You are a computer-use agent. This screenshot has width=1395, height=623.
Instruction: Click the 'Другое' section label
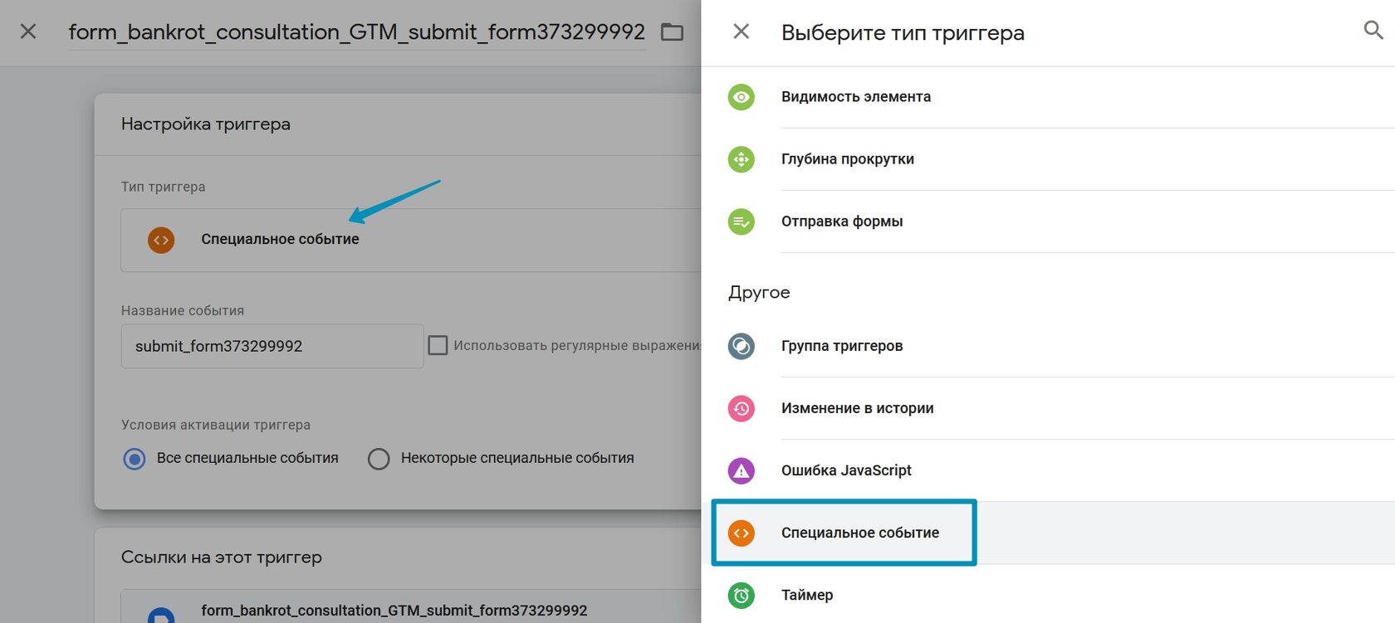(759, 293)
